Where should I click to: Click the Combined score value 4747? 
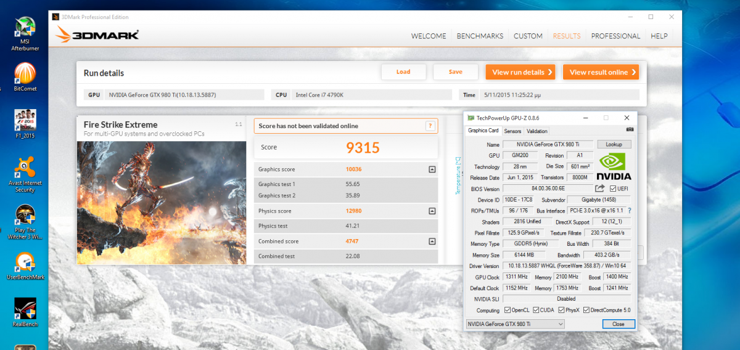click(352, 242)
